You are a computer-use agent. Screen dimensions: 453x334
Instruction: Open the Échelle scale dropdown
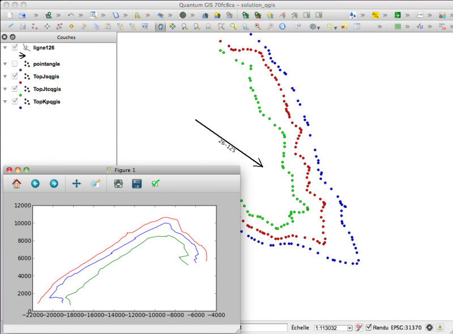[349, 328]
